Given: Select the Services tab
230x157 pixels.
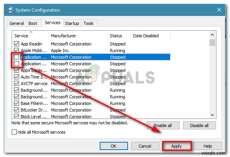Looking at the screenshot, I should 52,23.
